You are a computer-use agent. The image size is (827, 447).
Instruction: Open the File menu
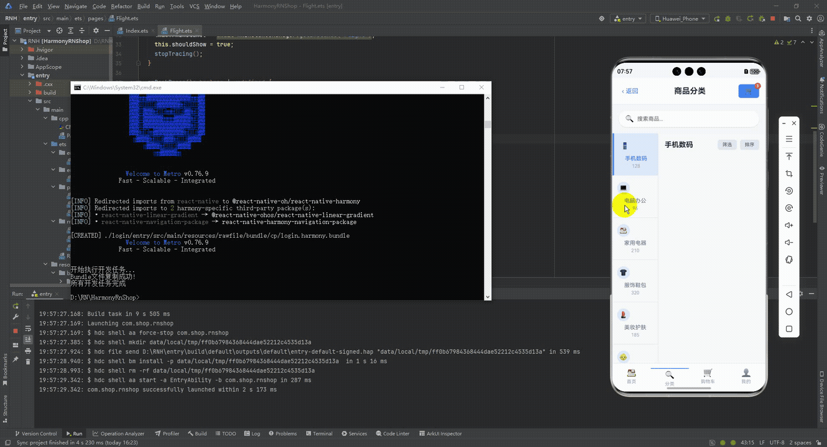(x=23, y=6)
